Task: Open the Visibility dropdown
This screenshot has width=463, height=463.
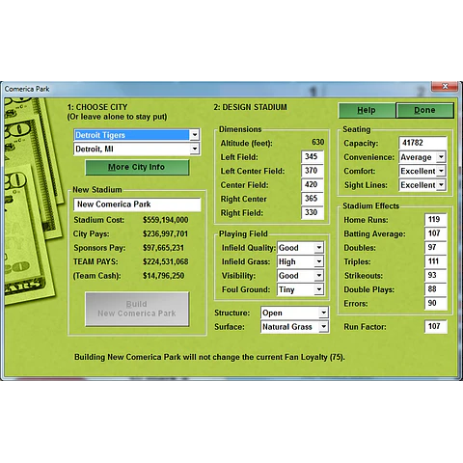Action: (x=300, y=276)
